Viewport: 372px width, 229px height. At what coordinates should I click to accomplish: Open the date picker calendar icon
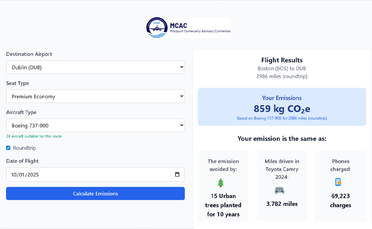tap(177, 175)
